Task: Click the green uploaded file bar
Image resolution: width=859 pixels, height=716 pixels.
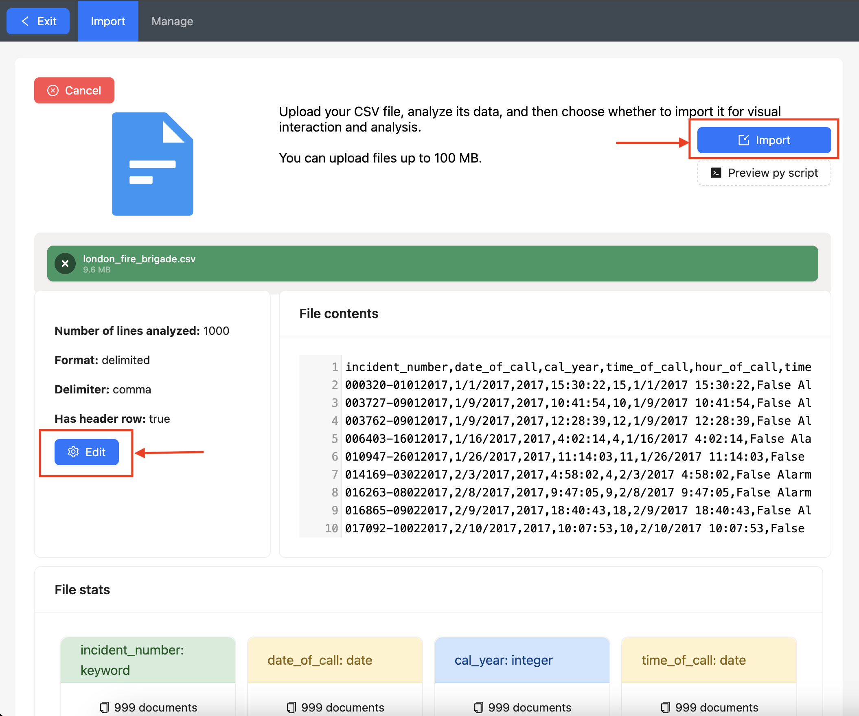Action: pyautogui.click(x=450, y=264)
